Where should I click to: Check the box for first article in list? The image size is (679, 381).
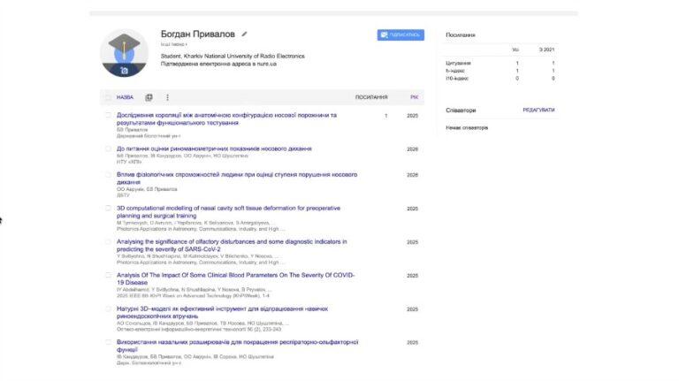click(108, 115)
